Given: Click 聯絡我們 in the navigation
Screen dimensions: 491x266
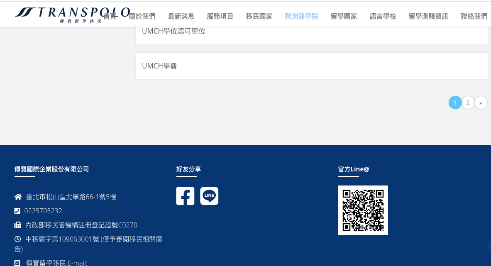Looking at the screenshot, I should point(474,16).
